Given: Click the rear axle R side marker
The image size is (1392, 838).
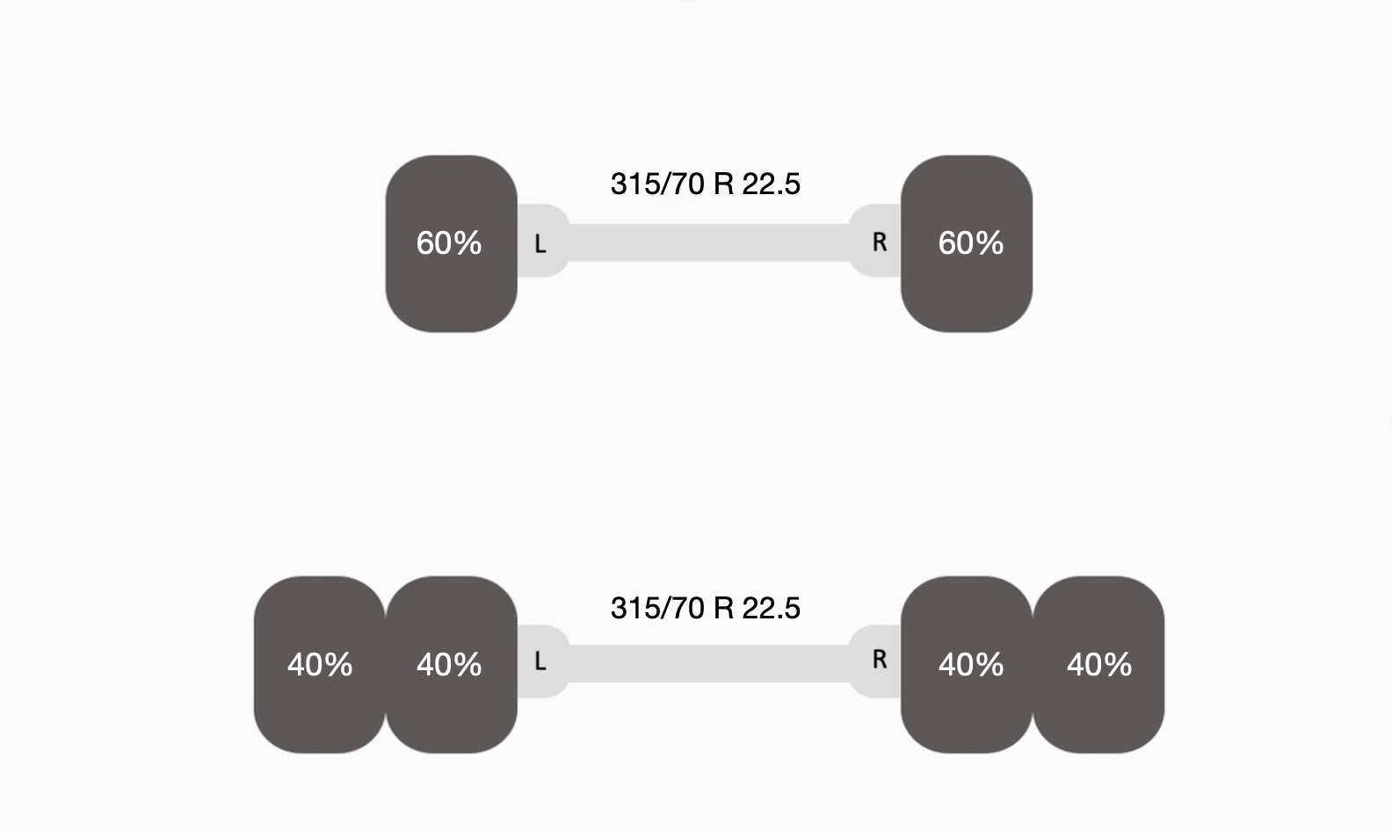Looking at the screenshot, I should point(879,660).
